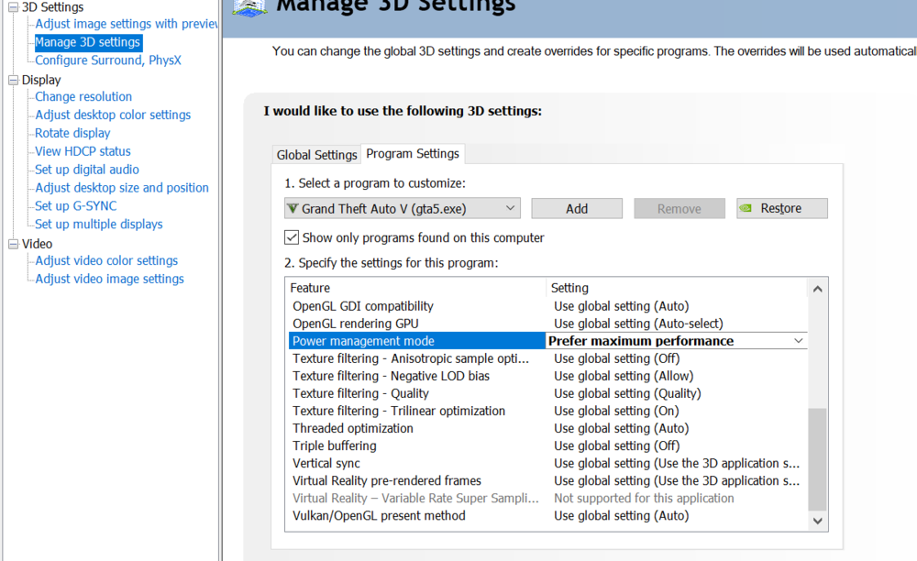Select the Program Settings tab
Viewport: 917px width, 561px height.
[x=413, y=153]
